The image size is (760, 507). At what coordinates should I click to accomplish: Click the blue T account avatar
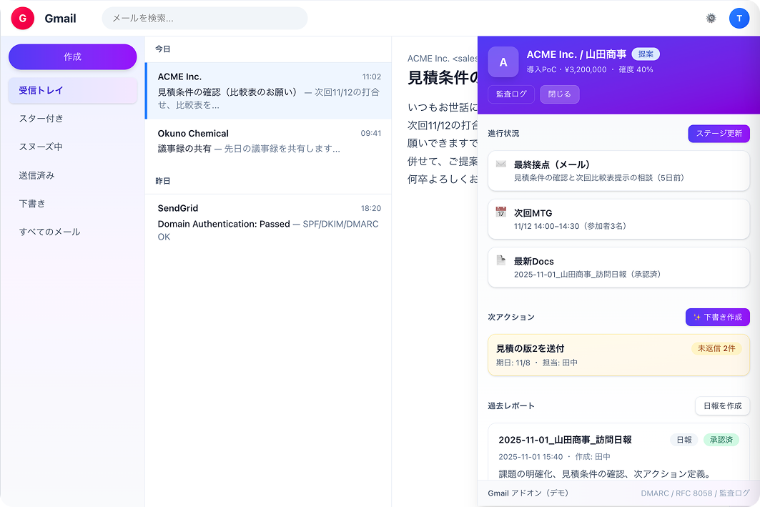[739, 18]
